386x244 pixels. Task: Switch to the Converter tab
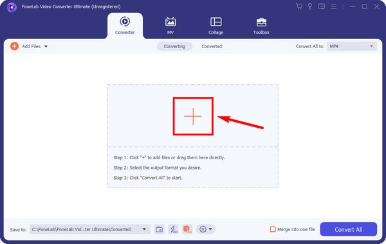[x=125, y=26]
